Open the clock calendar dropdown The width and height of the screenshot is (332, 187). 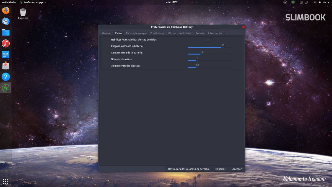tap(172, 2)
